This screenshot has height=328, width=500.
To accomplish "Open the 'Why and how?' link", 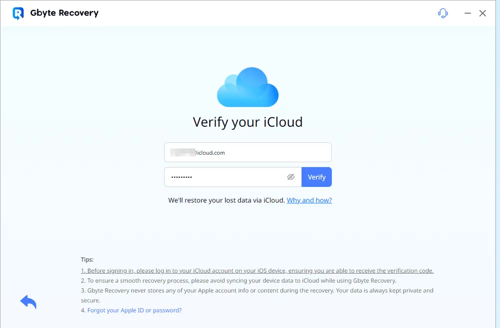I will pos(309,200).
